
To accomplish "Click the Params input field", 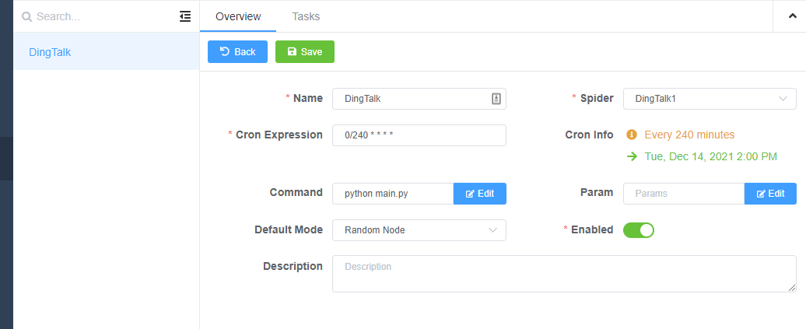I will [683, 194].
